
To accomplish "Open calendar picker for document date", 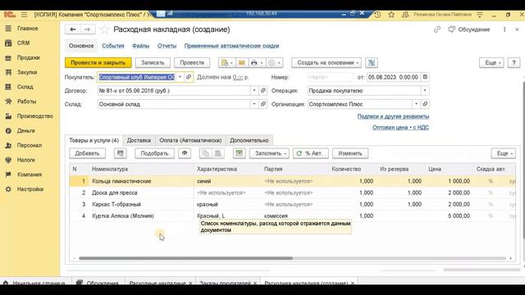I will click(425, 77).
